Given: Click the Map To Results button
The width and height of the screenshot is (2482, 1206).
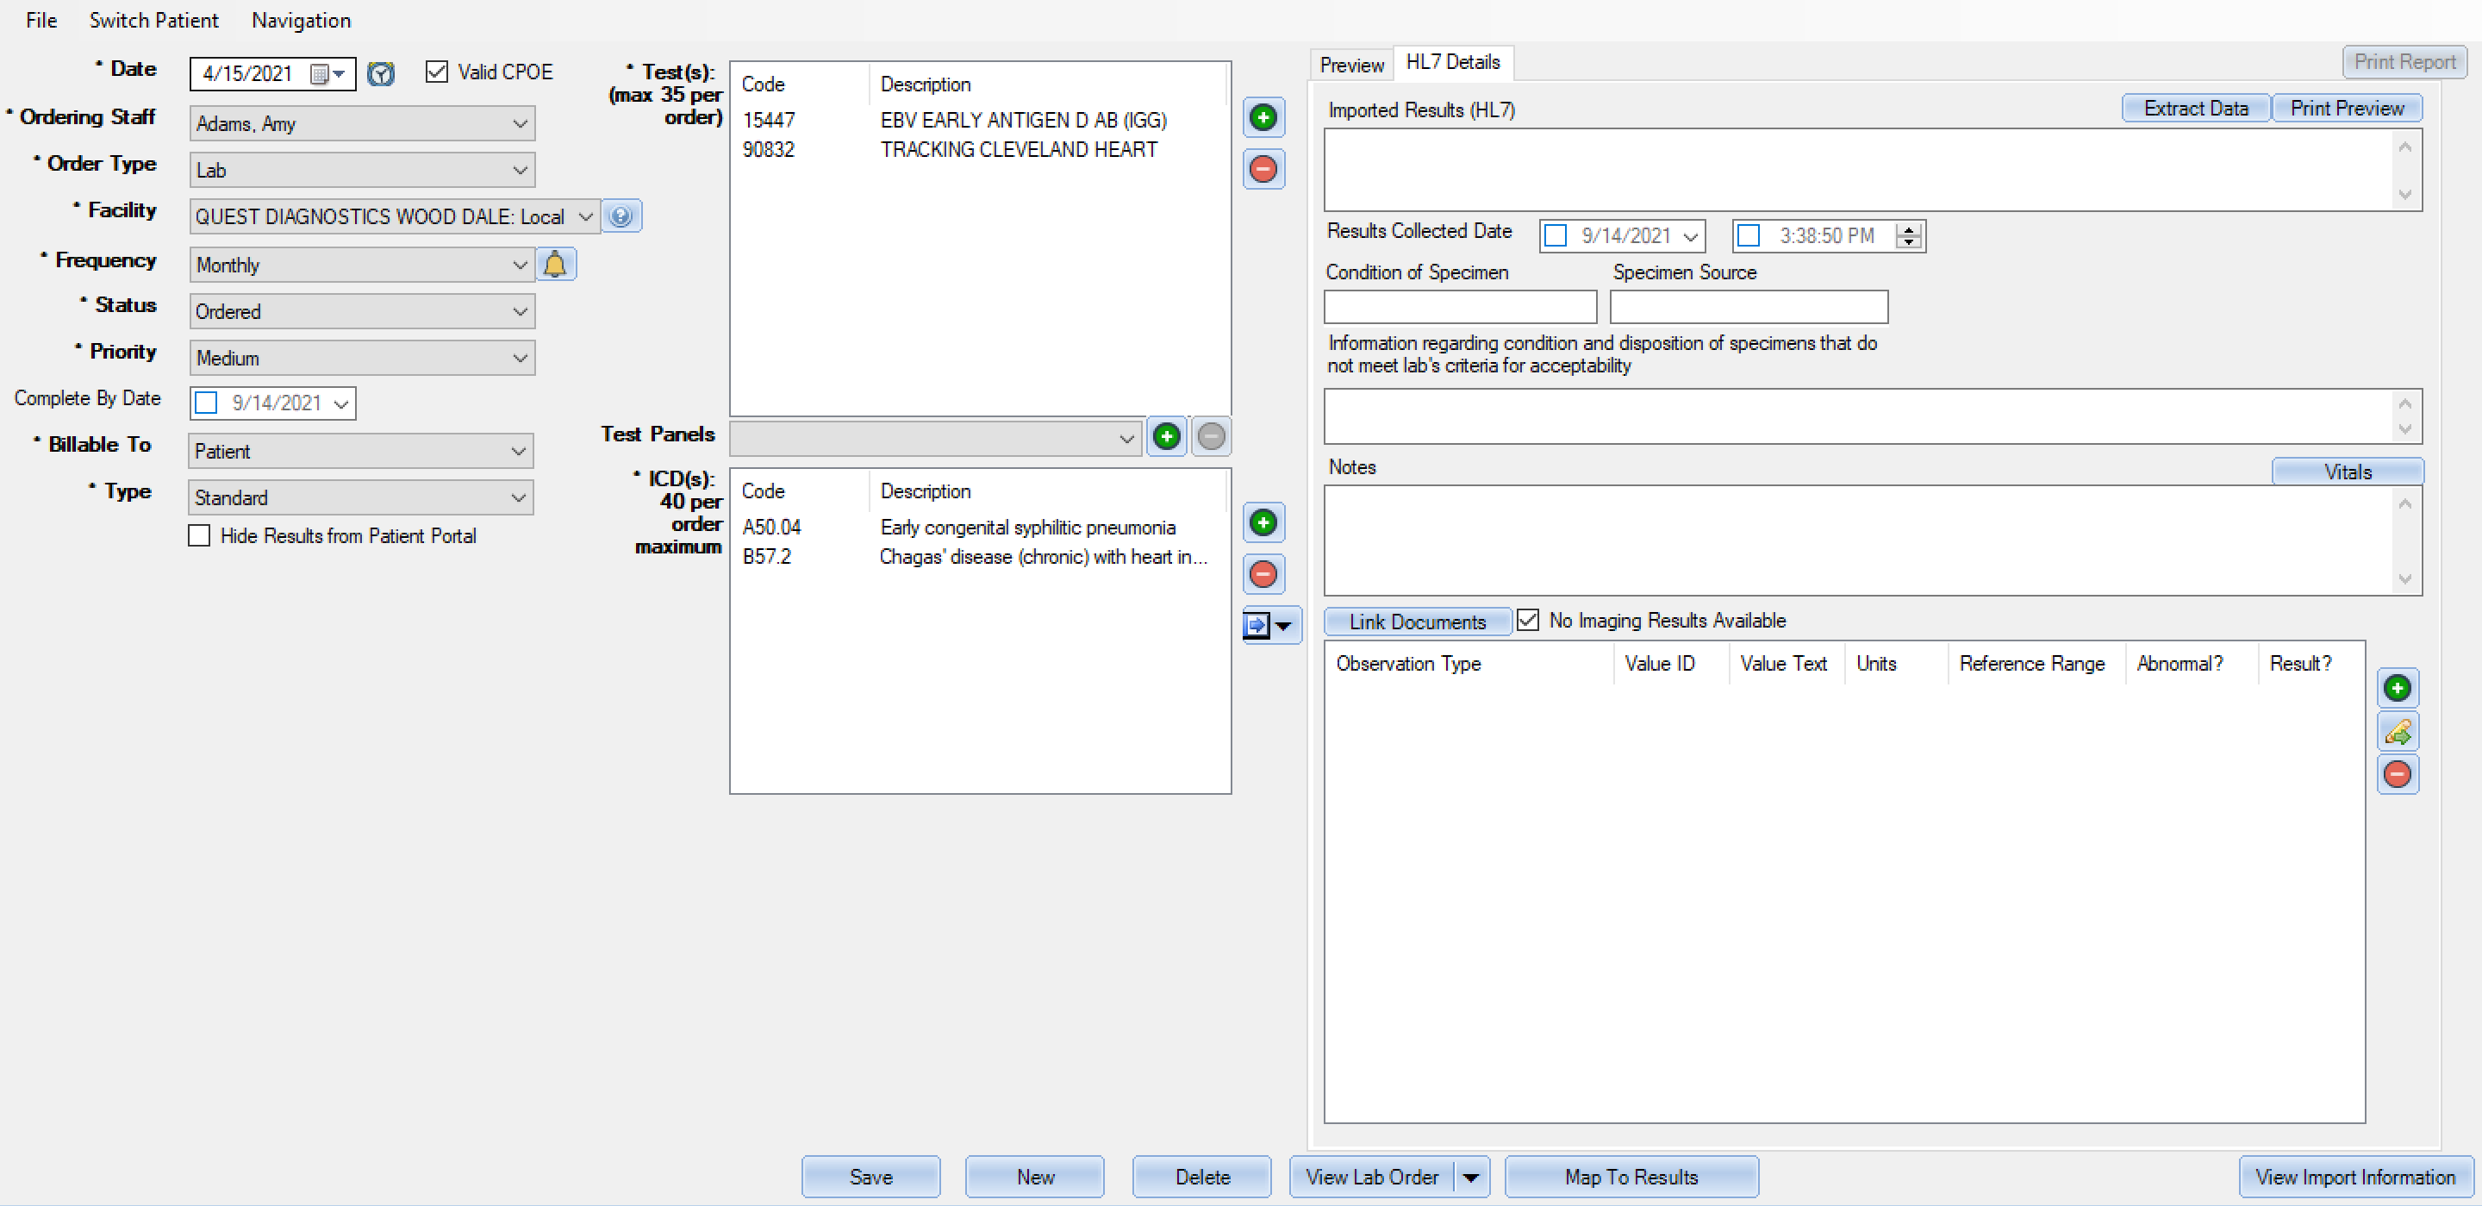Looking at the screenshot, I should click(x=1632, y=1176).
